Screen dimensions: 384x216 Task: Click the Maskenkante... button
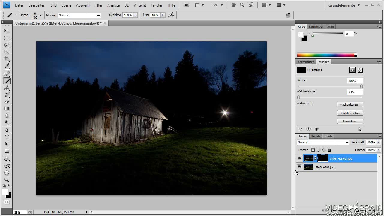(x=350, y=104)
